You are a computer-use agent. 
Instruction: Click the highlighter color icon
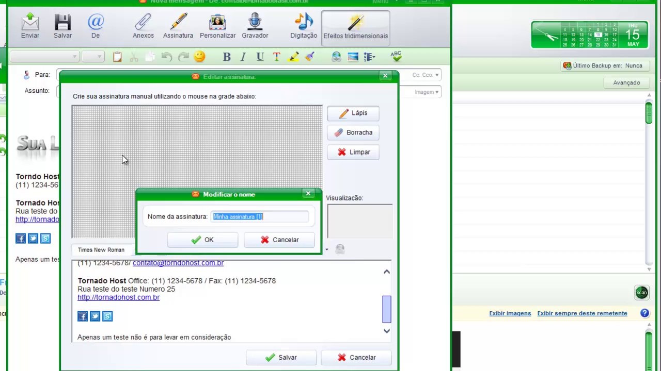(293, 57)
